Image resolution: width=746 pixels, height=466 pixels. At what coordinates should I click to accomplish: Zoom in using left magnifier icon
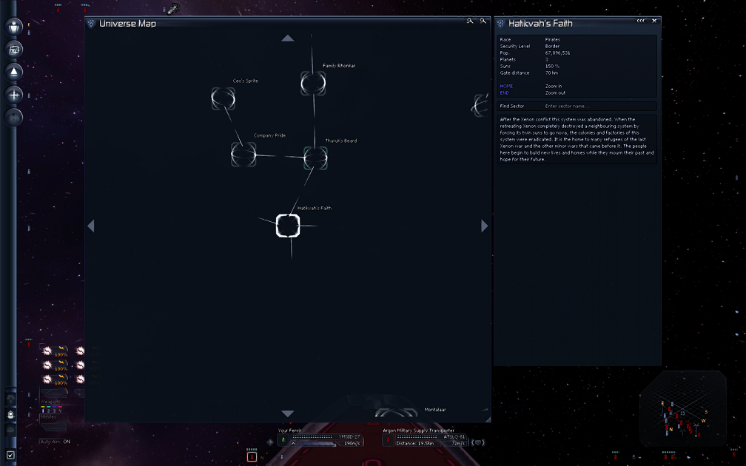(x=470, y=21)
